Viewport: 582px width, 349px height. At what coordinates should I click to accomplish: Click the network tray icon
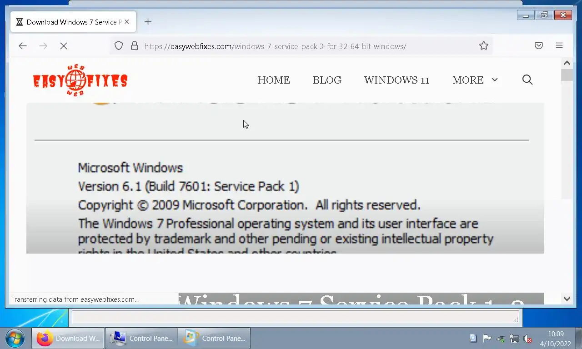[514, 338]
